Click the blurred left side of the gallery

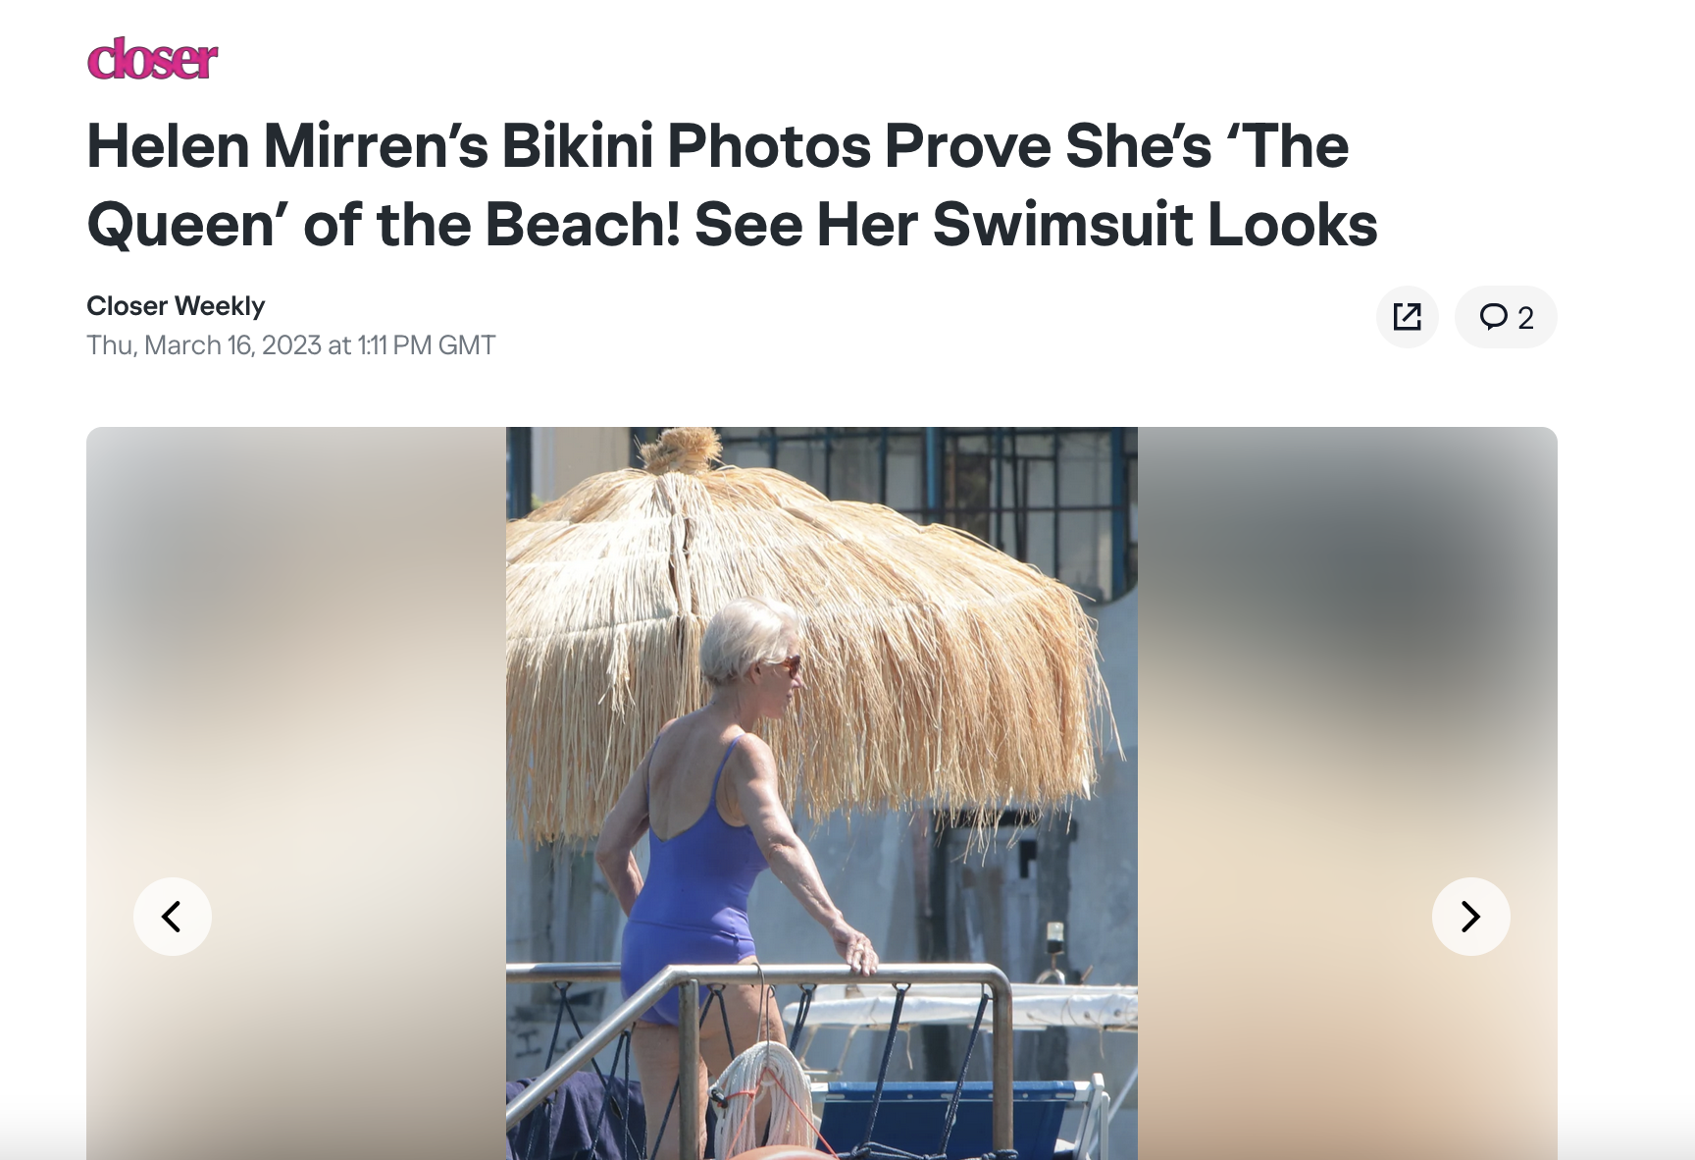tap(296, 793)
